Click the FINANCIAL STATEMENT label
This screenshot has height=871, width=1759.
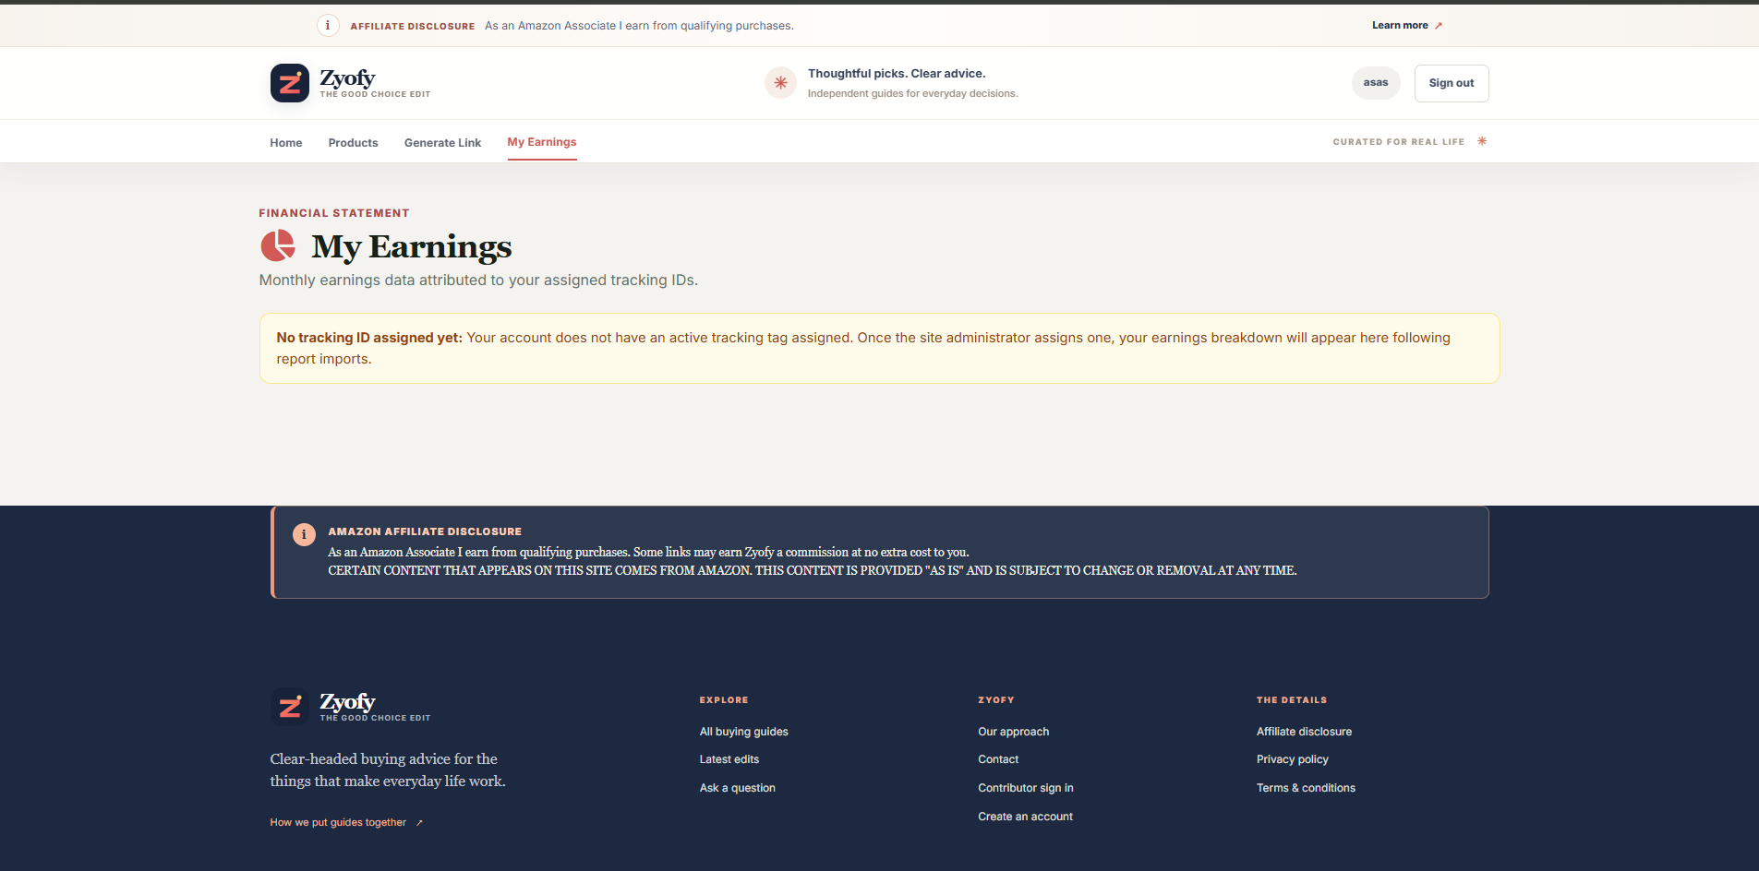coord(334,213)
